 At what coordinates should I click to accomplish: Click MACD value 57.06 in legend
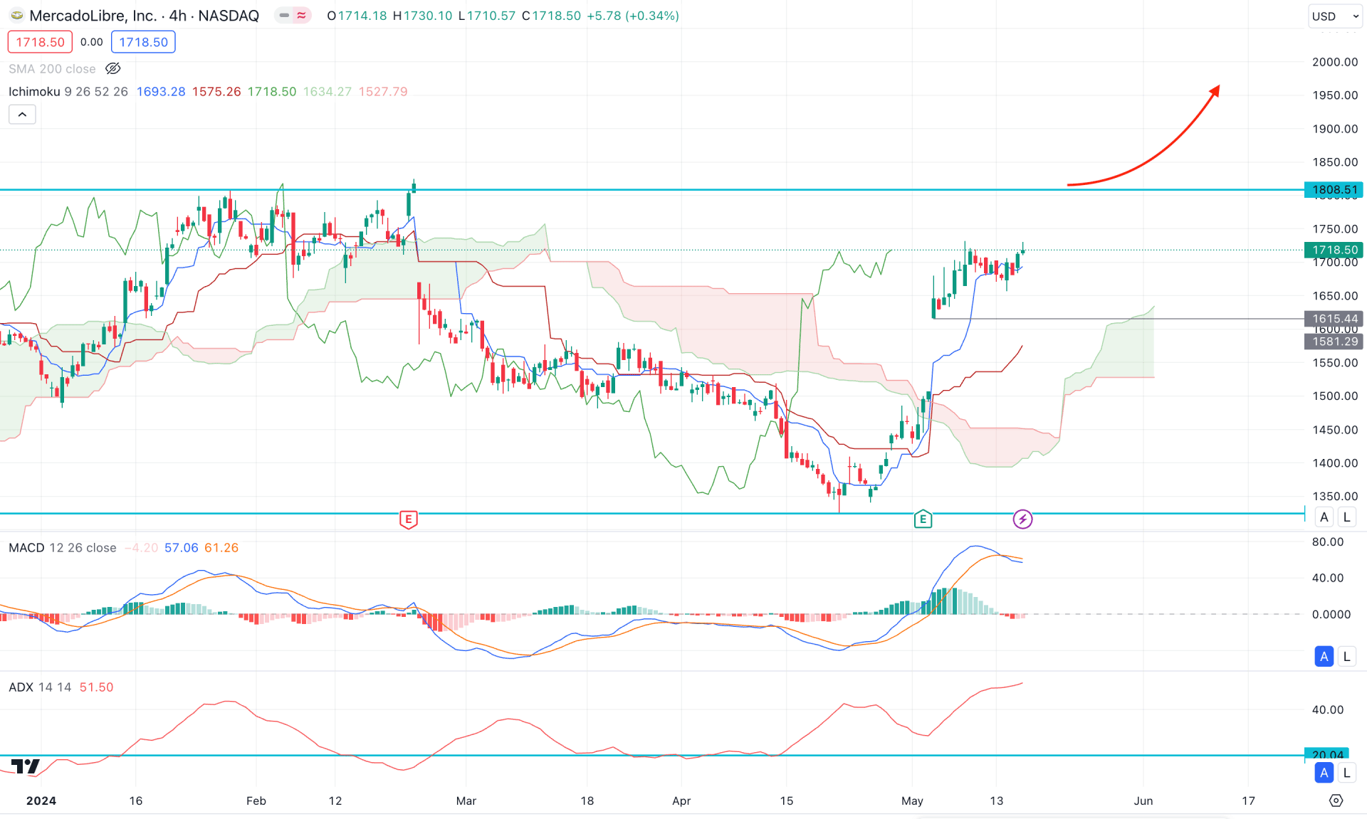182,548
